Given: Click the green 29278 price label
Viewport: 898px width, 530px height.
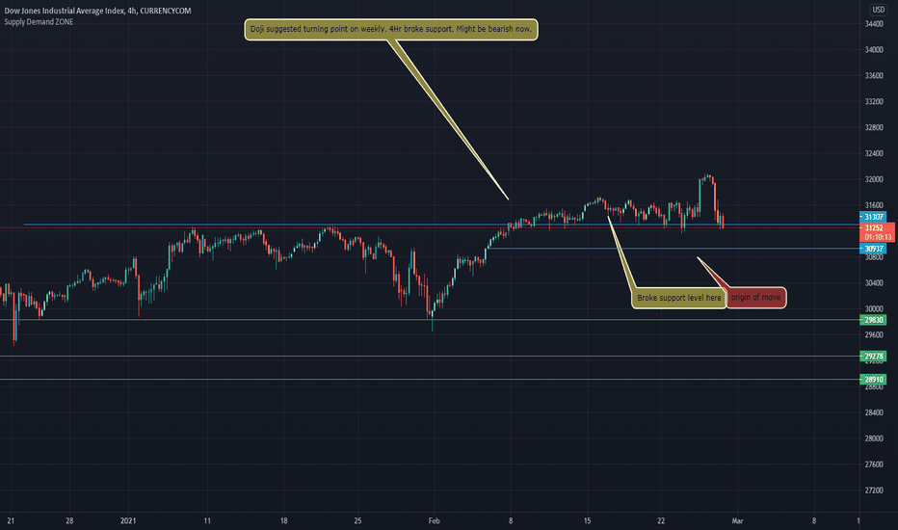Looking at the screenshot, I should pyautogui.click(x=873, y=357).
